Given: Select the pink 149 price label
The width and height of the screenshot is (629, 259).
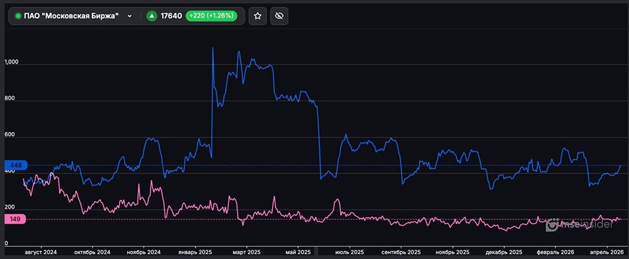Looking at the screenshot, I should (16, 219).
